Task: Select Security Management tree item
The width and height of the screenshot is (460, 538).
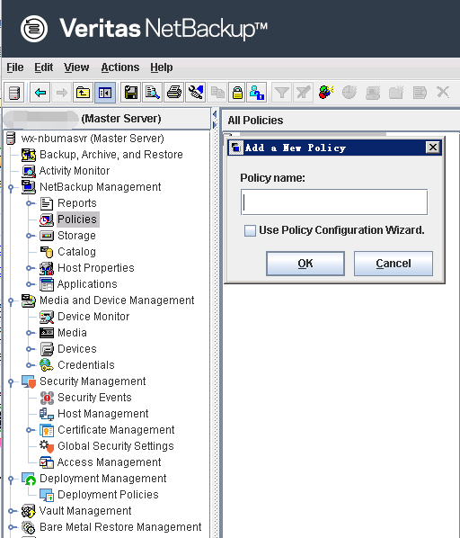Action: click(93, 381)
